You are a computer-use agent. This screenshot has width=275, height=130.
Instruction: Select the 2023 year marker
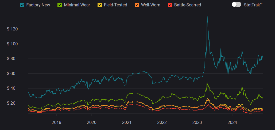(197, 123)
